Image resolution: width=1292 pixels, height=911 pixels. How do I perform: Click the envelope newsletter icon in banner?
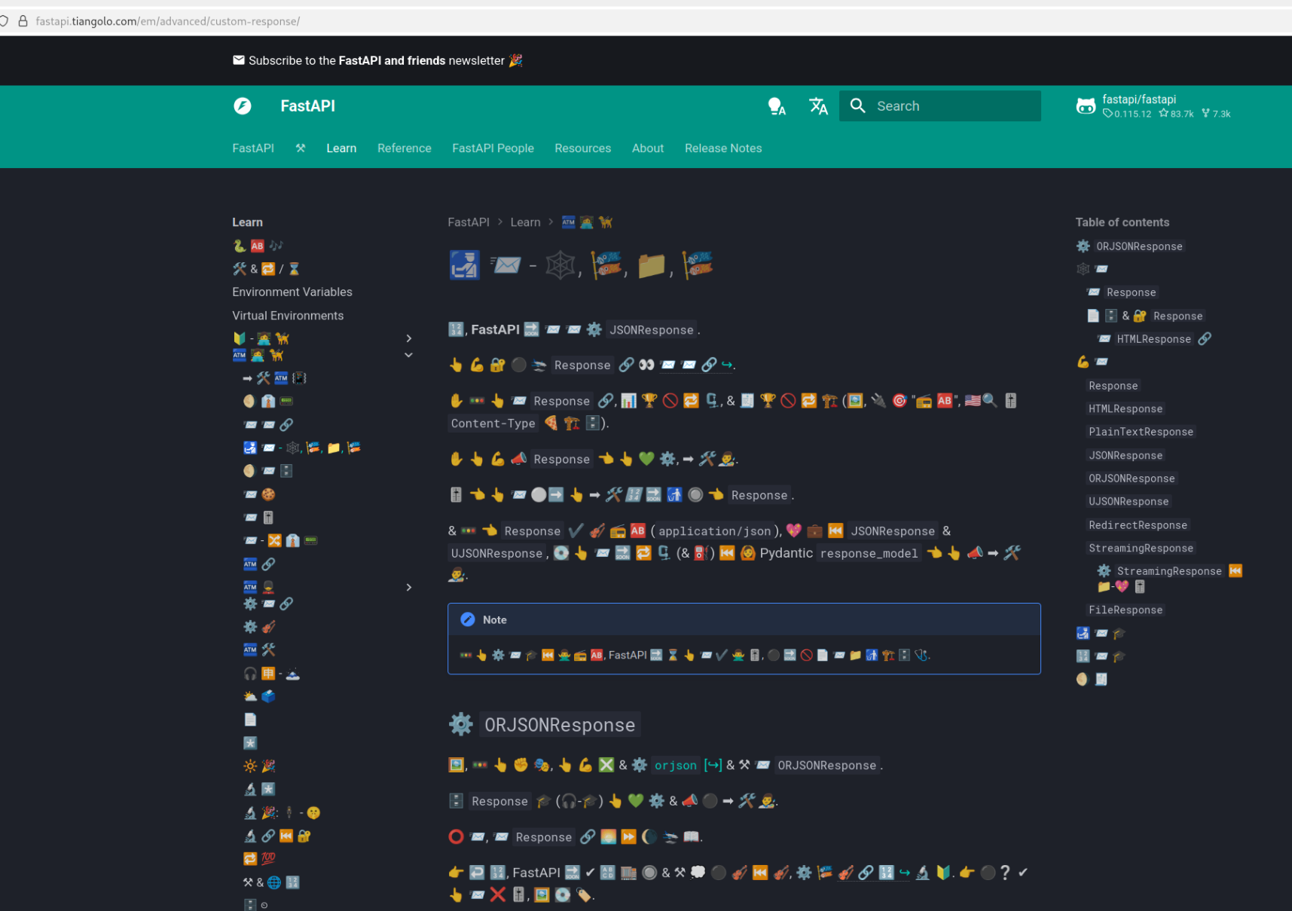pos(239,60)
